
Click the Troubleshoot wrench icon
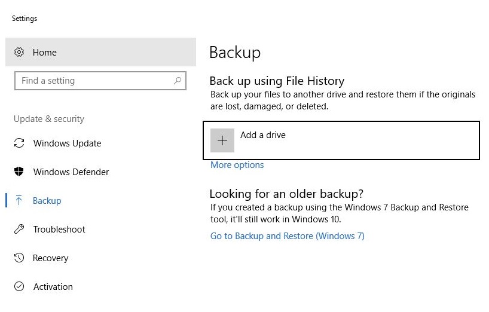[x=19, y=230]
